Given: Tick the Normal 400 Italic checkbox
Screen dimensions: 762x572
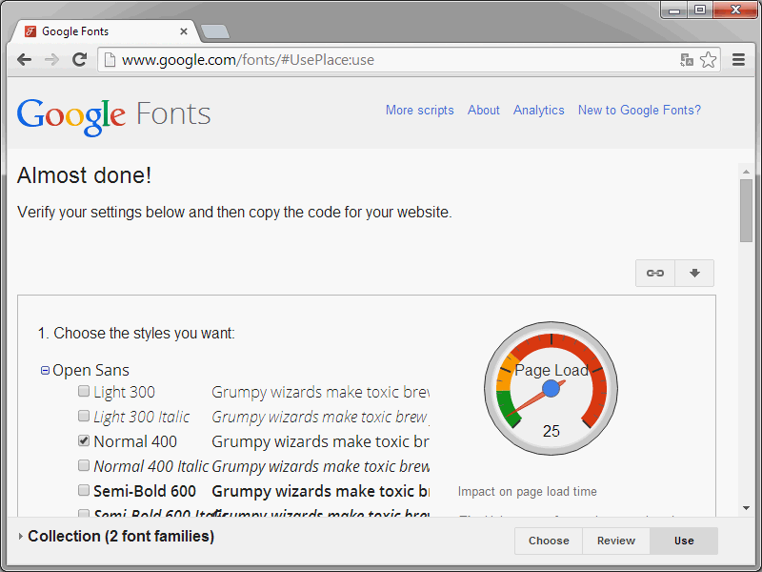Looking at the screenshot, I should (84, 465).
